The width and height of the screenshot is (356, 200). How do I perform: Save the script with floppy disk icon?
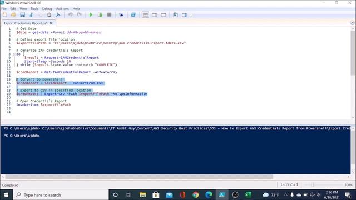[22, 15]
